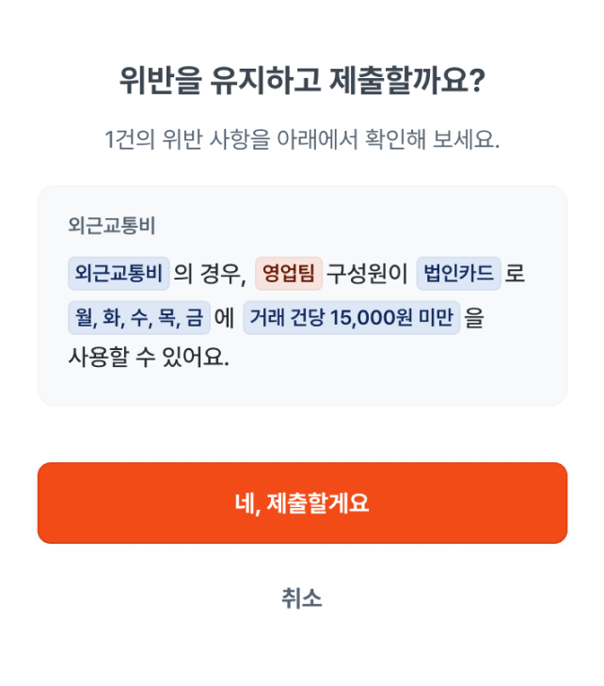
Task: Select the red '영업팀' team chip
Action: point(289,274)
